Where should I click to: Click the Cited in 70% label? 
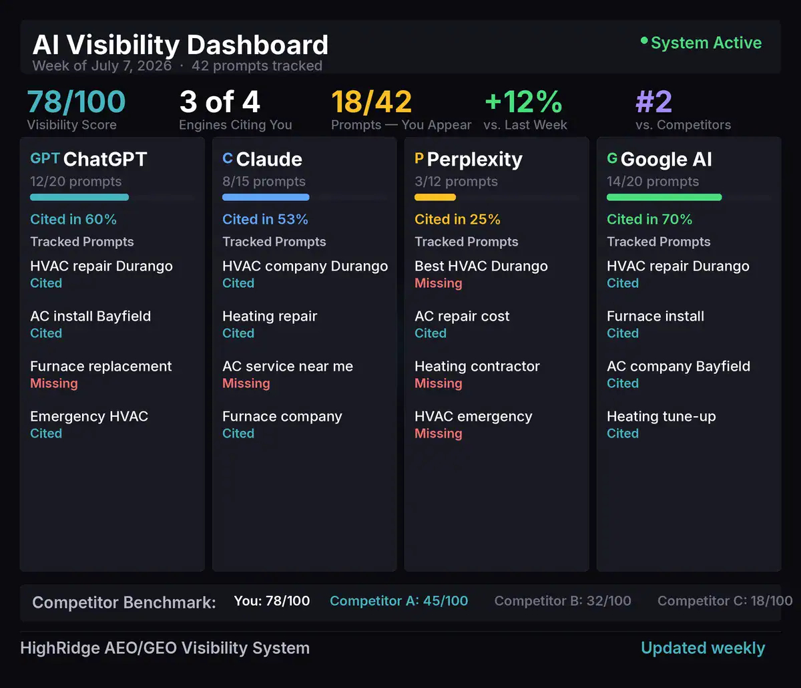[x=649, y=219]
